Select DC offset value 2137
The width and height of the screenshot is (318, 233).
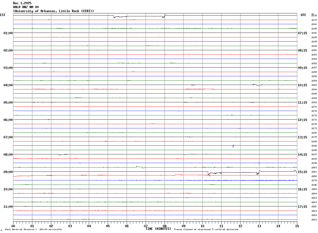coord(314,20)
